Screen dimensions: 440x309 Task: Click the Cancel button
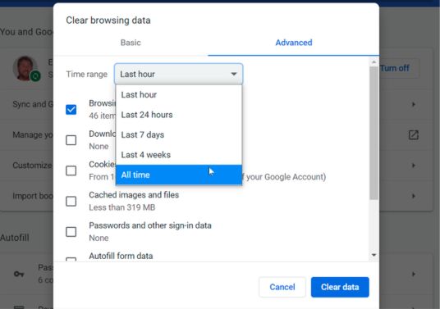282,287
